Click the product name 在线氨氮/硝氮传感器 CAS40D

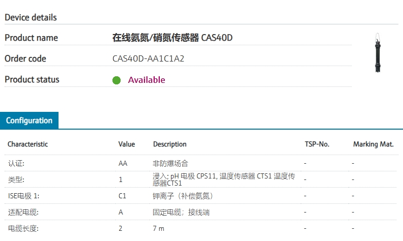(172, 38)
